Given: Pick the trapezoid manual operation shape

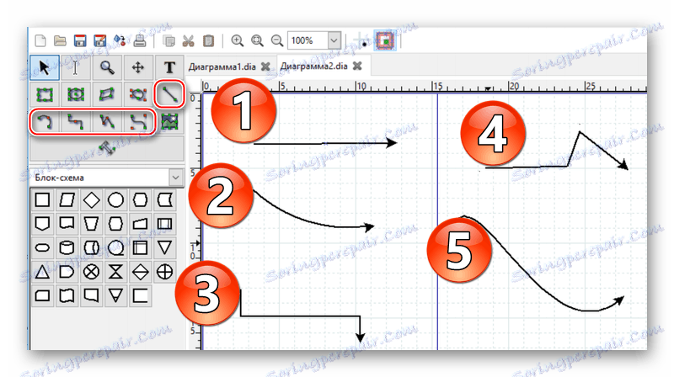Looking at the screenshot, I should [x=91, y=224].
